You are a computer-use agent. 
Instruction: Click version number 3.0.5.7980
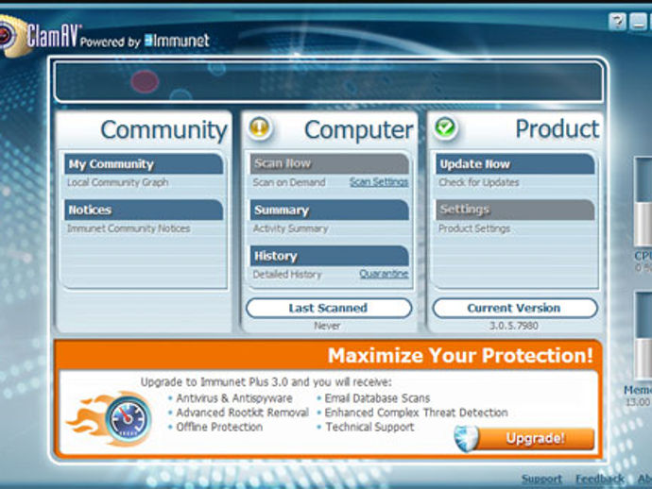pos(514,326)
